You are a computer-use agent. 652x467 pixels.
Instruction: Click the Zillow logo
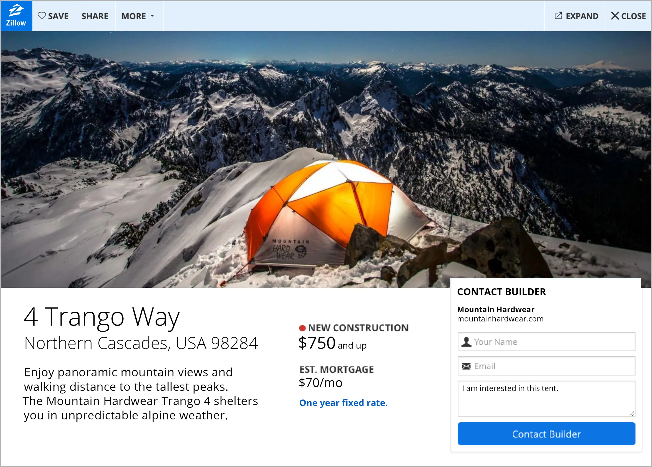click(x=16, y=16)
